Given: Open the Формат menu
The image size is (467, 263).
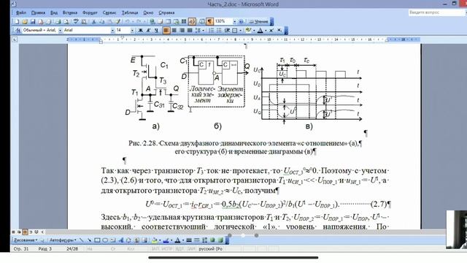Looking at the screenshot, I should click(x=90, y=13).
